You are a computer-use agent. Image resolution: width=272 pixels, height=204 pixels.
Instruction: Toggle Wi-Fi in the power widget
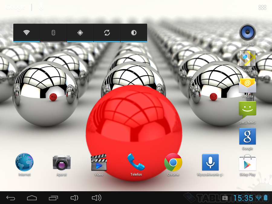click(27, 33)
